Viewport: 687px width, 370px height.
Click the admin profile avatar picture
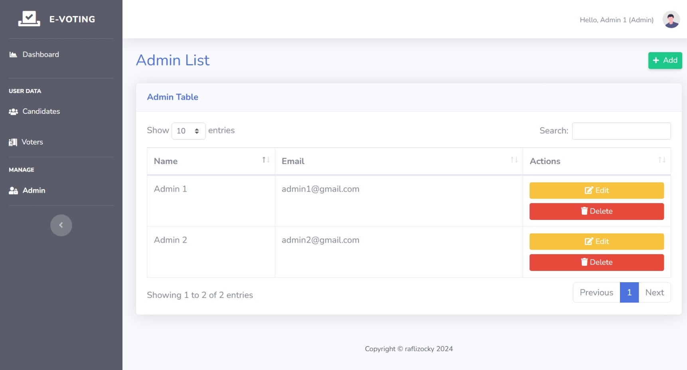click(671, 20)
